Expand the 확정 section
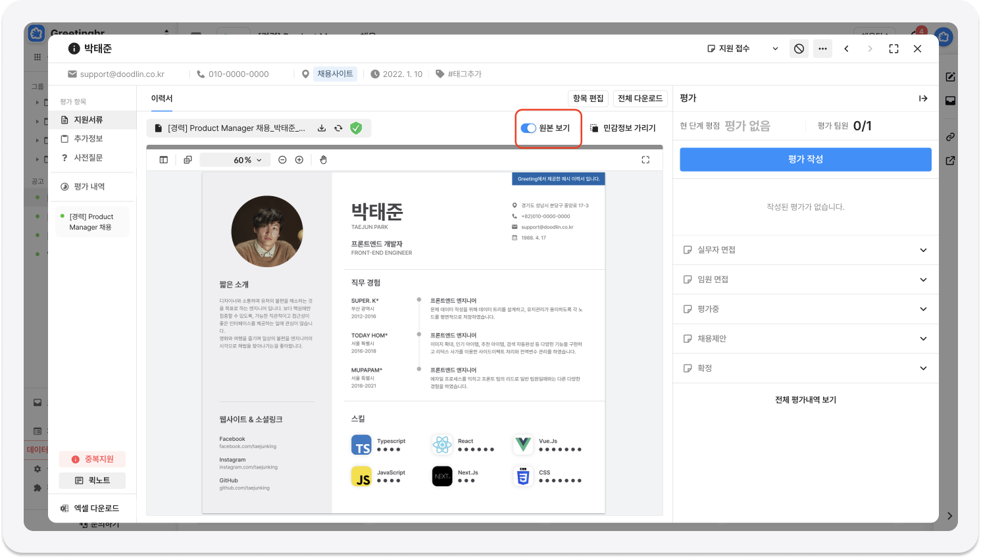Screen dimensions: 981x558 [x=805, y=368]
